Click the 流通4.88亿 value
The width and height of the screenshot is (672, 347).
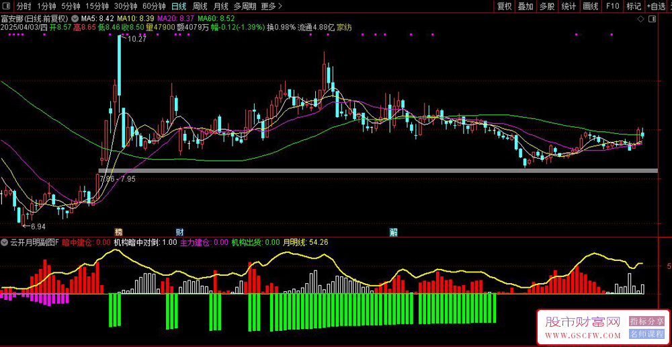(x=316, y=27)
